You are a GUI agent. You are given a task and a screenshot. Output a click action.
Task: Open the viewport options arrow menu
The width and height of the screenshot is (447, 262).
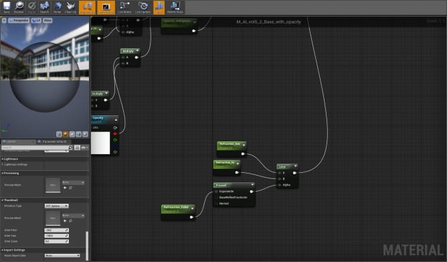click(x=4, y=20)
